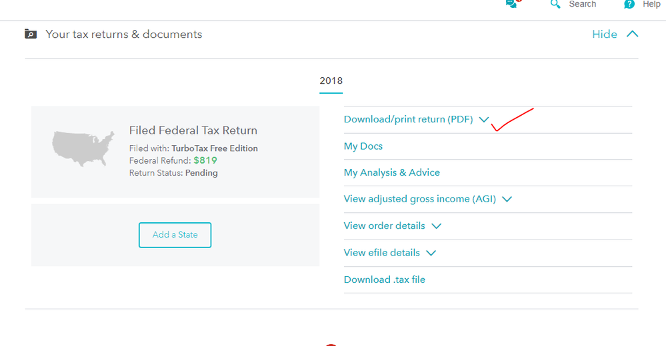
Task: Open the My Docs link
Action: [x=363, y=146]
